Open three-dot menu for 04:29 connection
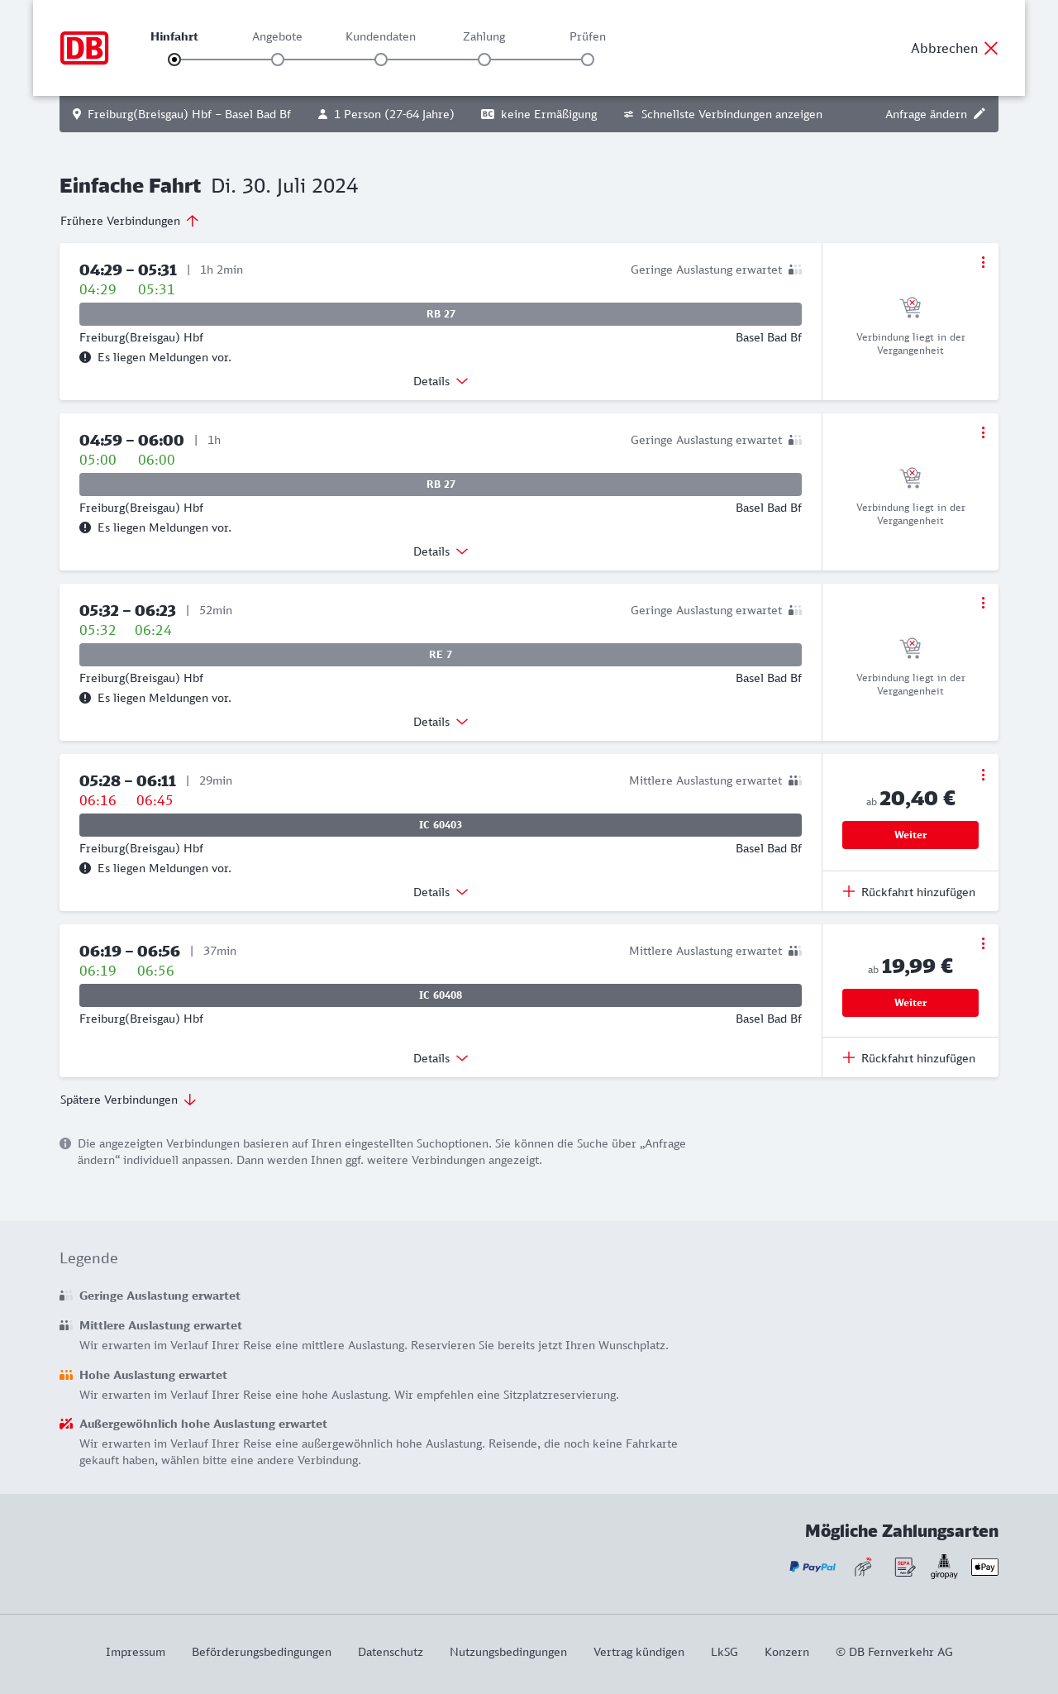The height and width of the screenshot is (1694, 1058). click(983, 262)
